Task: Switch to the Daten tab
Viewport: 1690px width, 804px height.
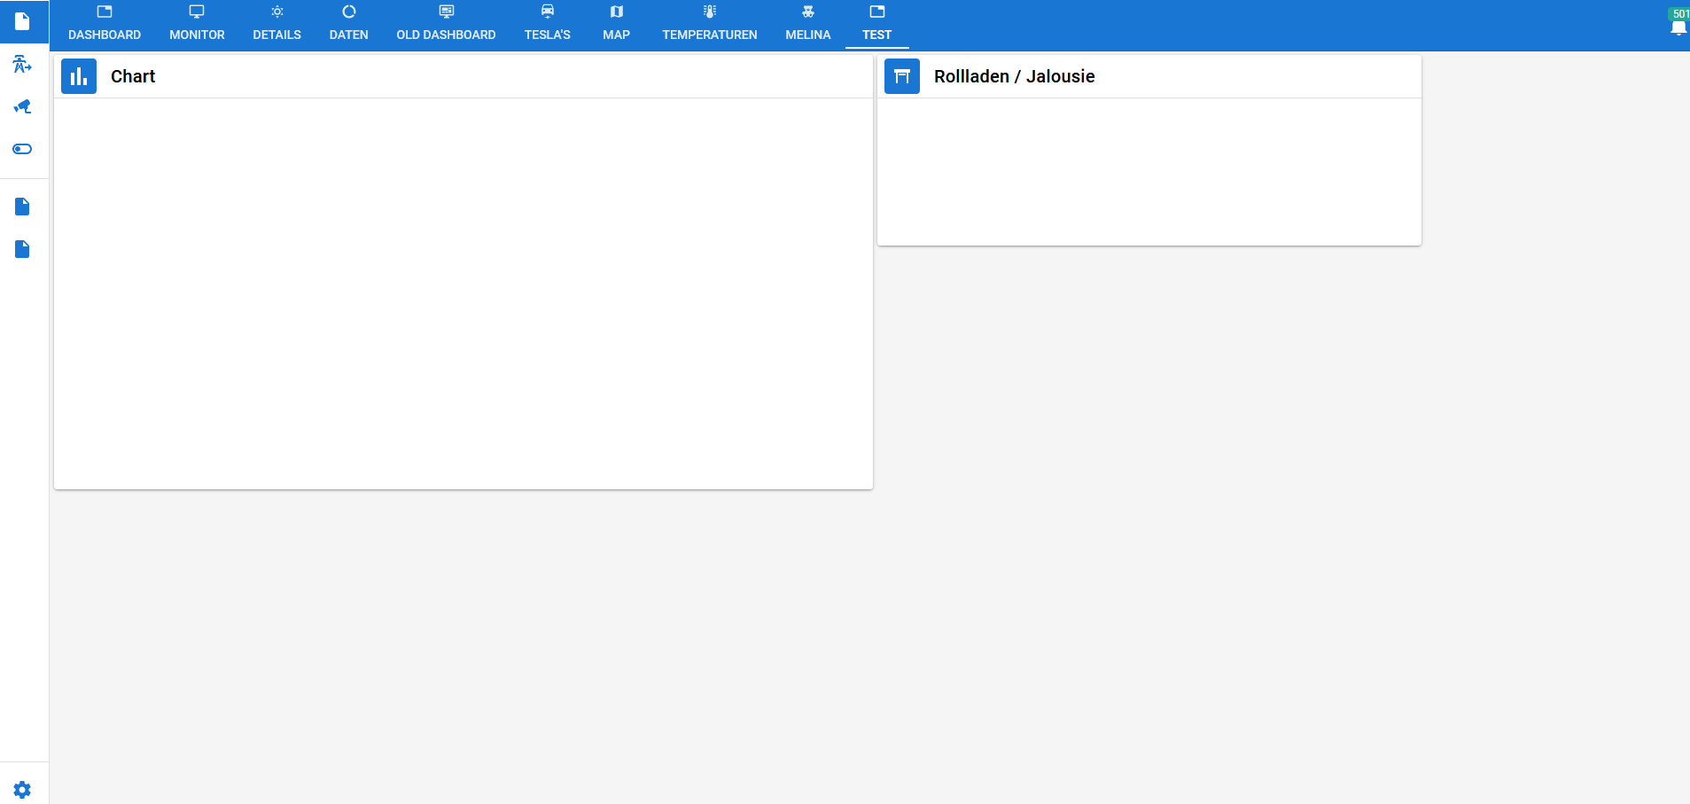Action: 348,25
